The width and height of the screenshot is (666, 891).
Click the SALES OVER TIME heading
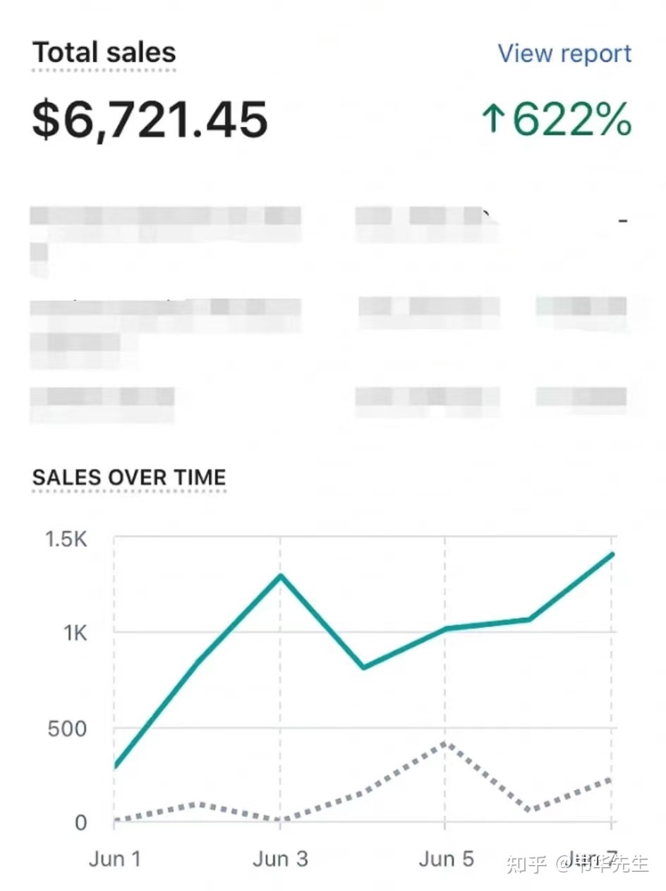129,477
